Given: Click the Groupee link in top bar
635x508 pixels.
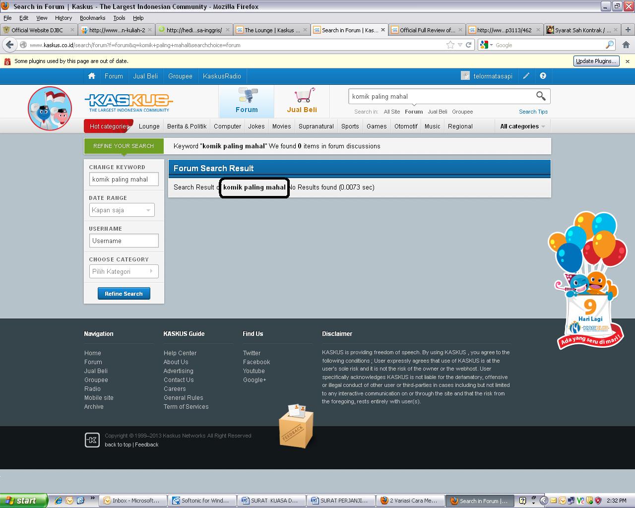Looking at the screenshot, I should [x=180, y=76].
